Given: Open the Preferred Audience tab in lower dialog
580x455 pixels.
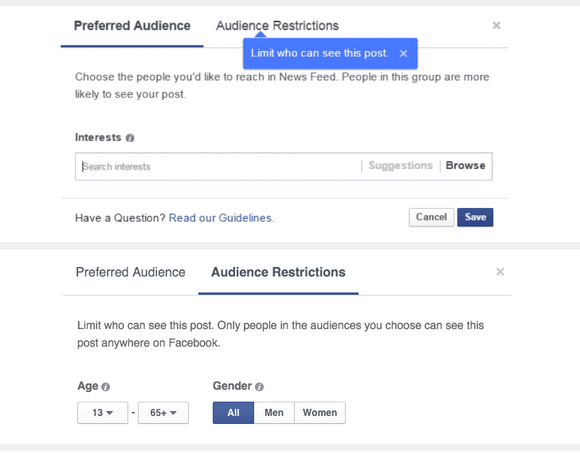Looking at the screenshot, I should tap(131, 273).
